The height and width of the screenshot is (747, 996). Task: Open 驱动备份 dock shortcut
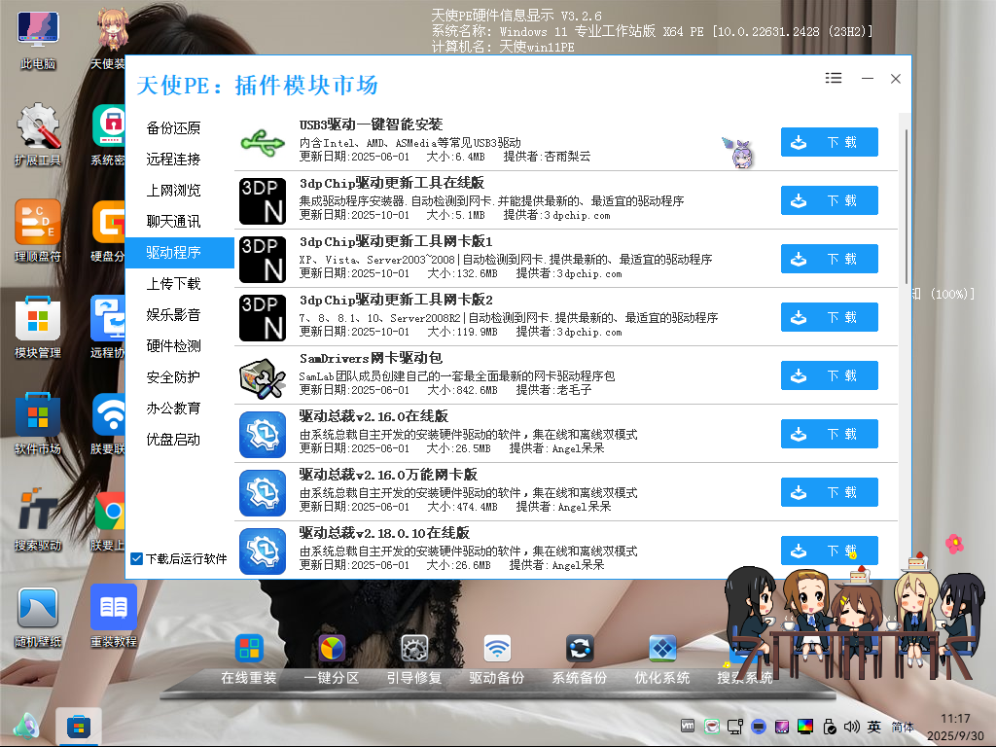(x=497, y=649)
